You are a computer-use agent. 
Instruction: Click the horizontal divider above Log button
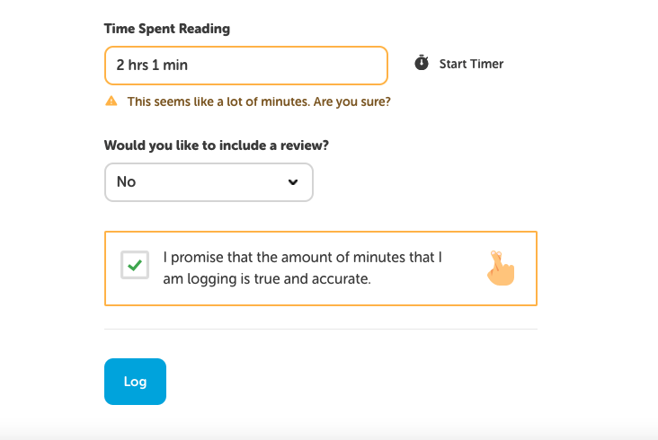[320, 330]
